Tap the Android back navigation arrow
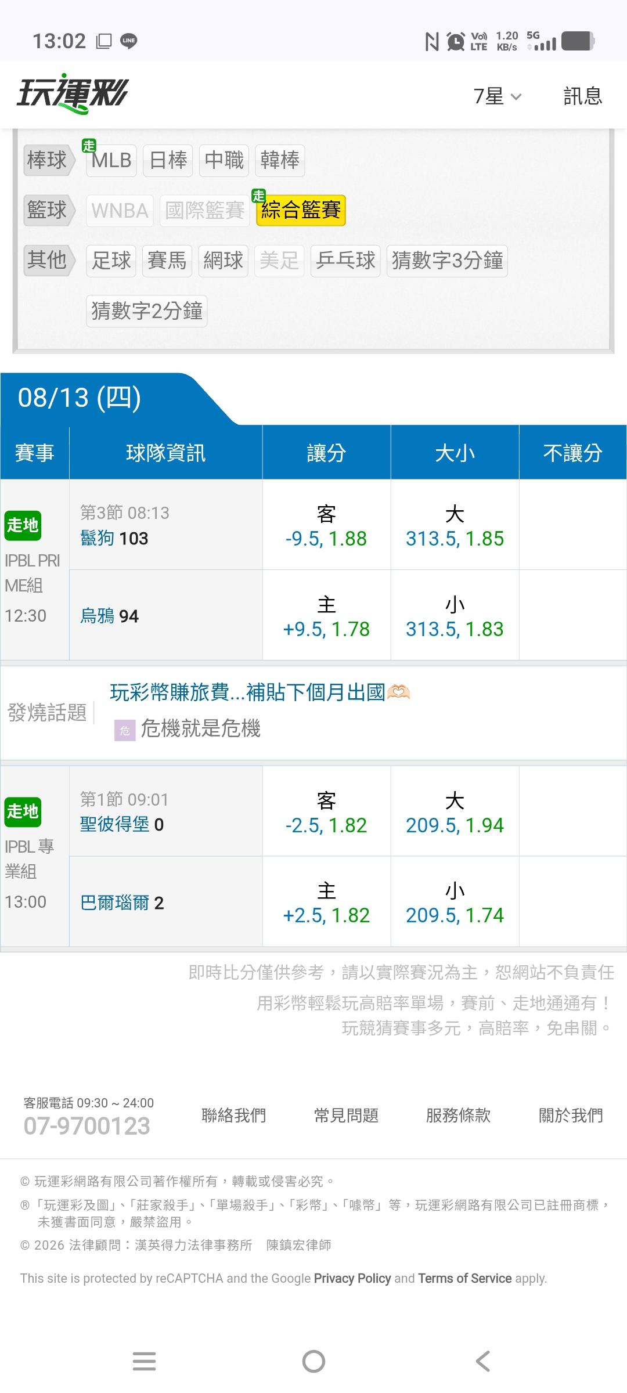 coord(482,1361)
